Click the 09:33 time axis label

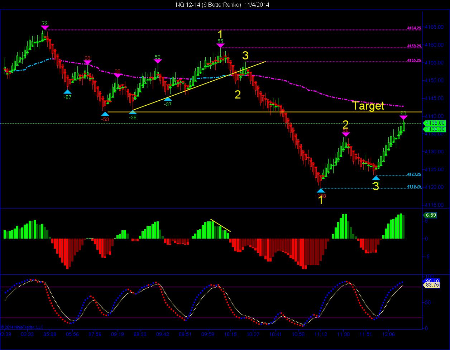tap(140, 334)
